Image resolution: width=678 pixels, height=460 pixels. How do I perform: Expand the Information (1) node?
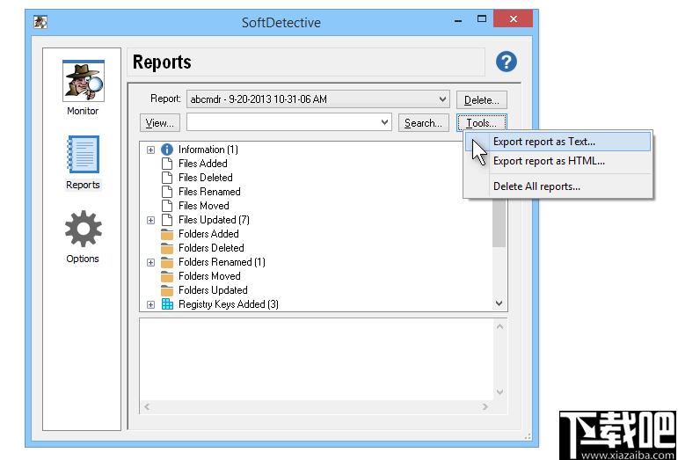point(150,150)
